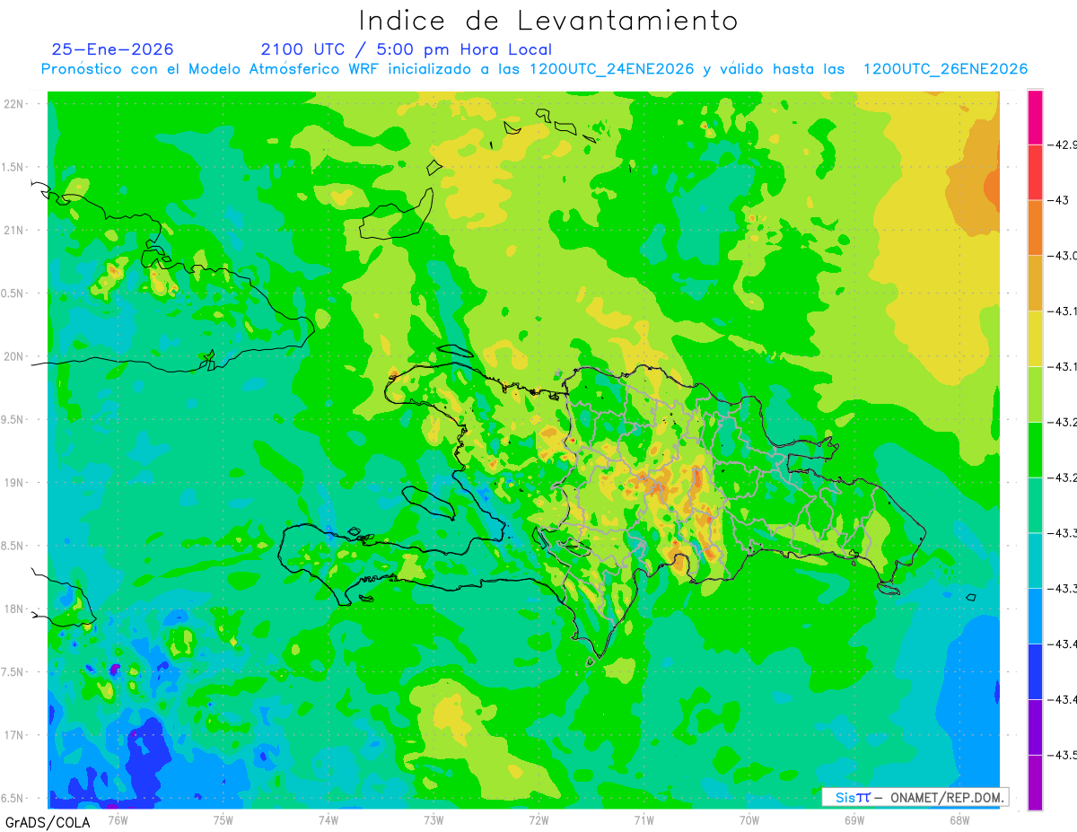Viewport: 1077px width, 832px height.
Task: Click the '71W' longitude label
Action: 644,819
